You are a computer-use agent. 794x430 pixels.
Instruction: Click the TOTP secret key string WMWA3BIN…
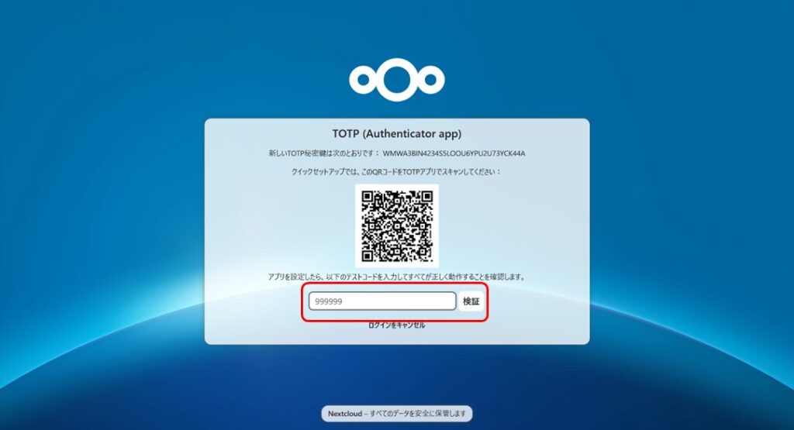tap(454, 153)
